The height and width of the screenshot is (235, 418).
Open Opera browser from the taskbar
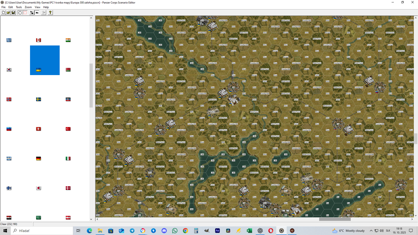coord(270,230)
